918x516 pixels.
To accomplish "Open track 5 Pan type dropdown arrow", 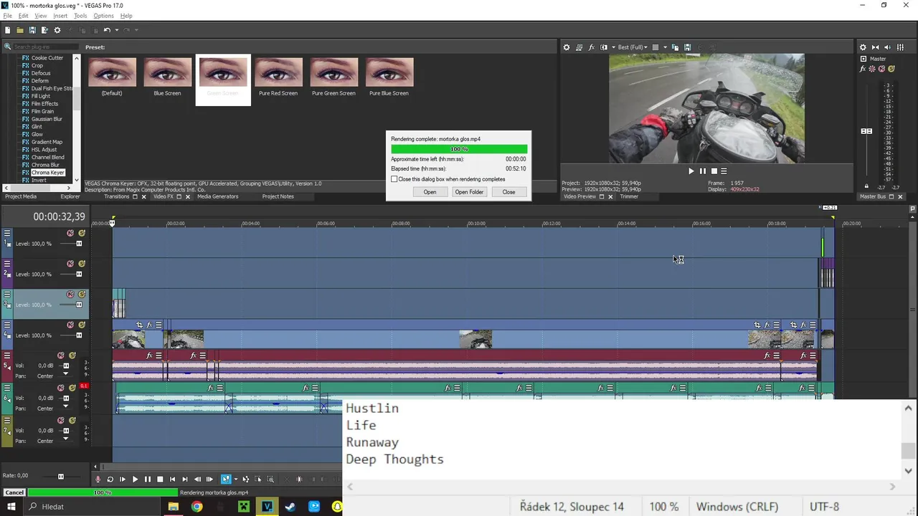I will pos(65,374).
